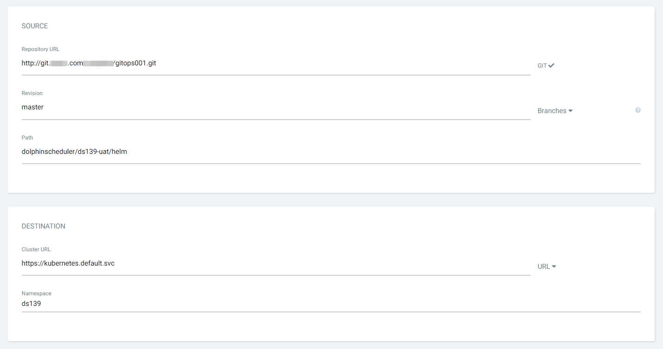Click the checkmark icon beside GIT

tap(552, 65)
